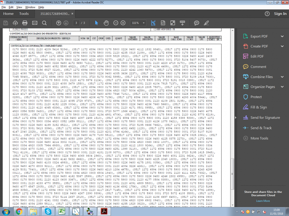Go to previous page arrow
Image resolution: width=289 pixels, height=216 pixels.
click(58, 23)
